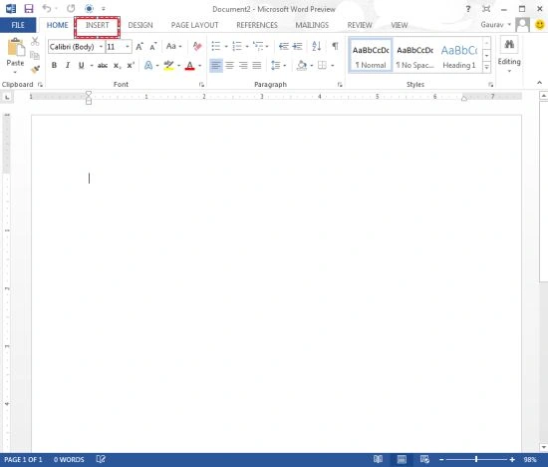Justify the paragraph text

[257, 65]
